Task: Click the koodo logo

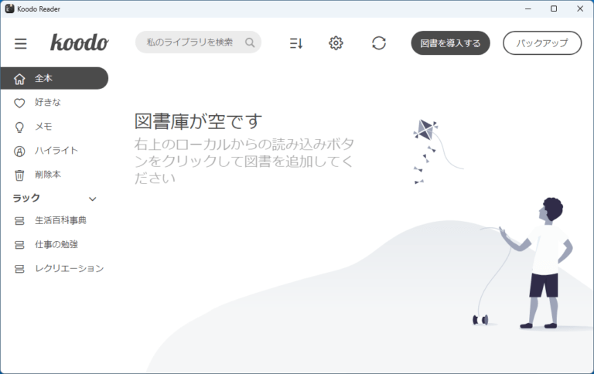Action: click(80, 42)
